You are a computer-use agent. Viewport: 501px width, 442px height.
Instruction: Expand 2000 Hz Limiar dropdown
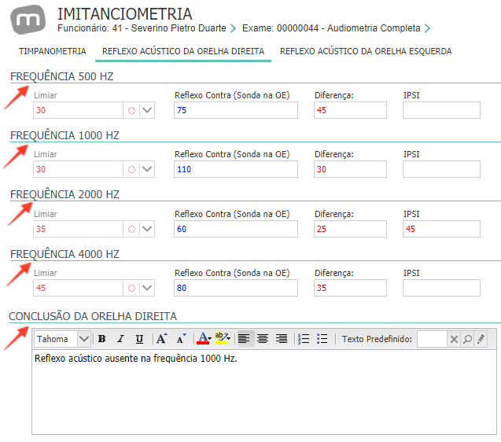point(147,229)
